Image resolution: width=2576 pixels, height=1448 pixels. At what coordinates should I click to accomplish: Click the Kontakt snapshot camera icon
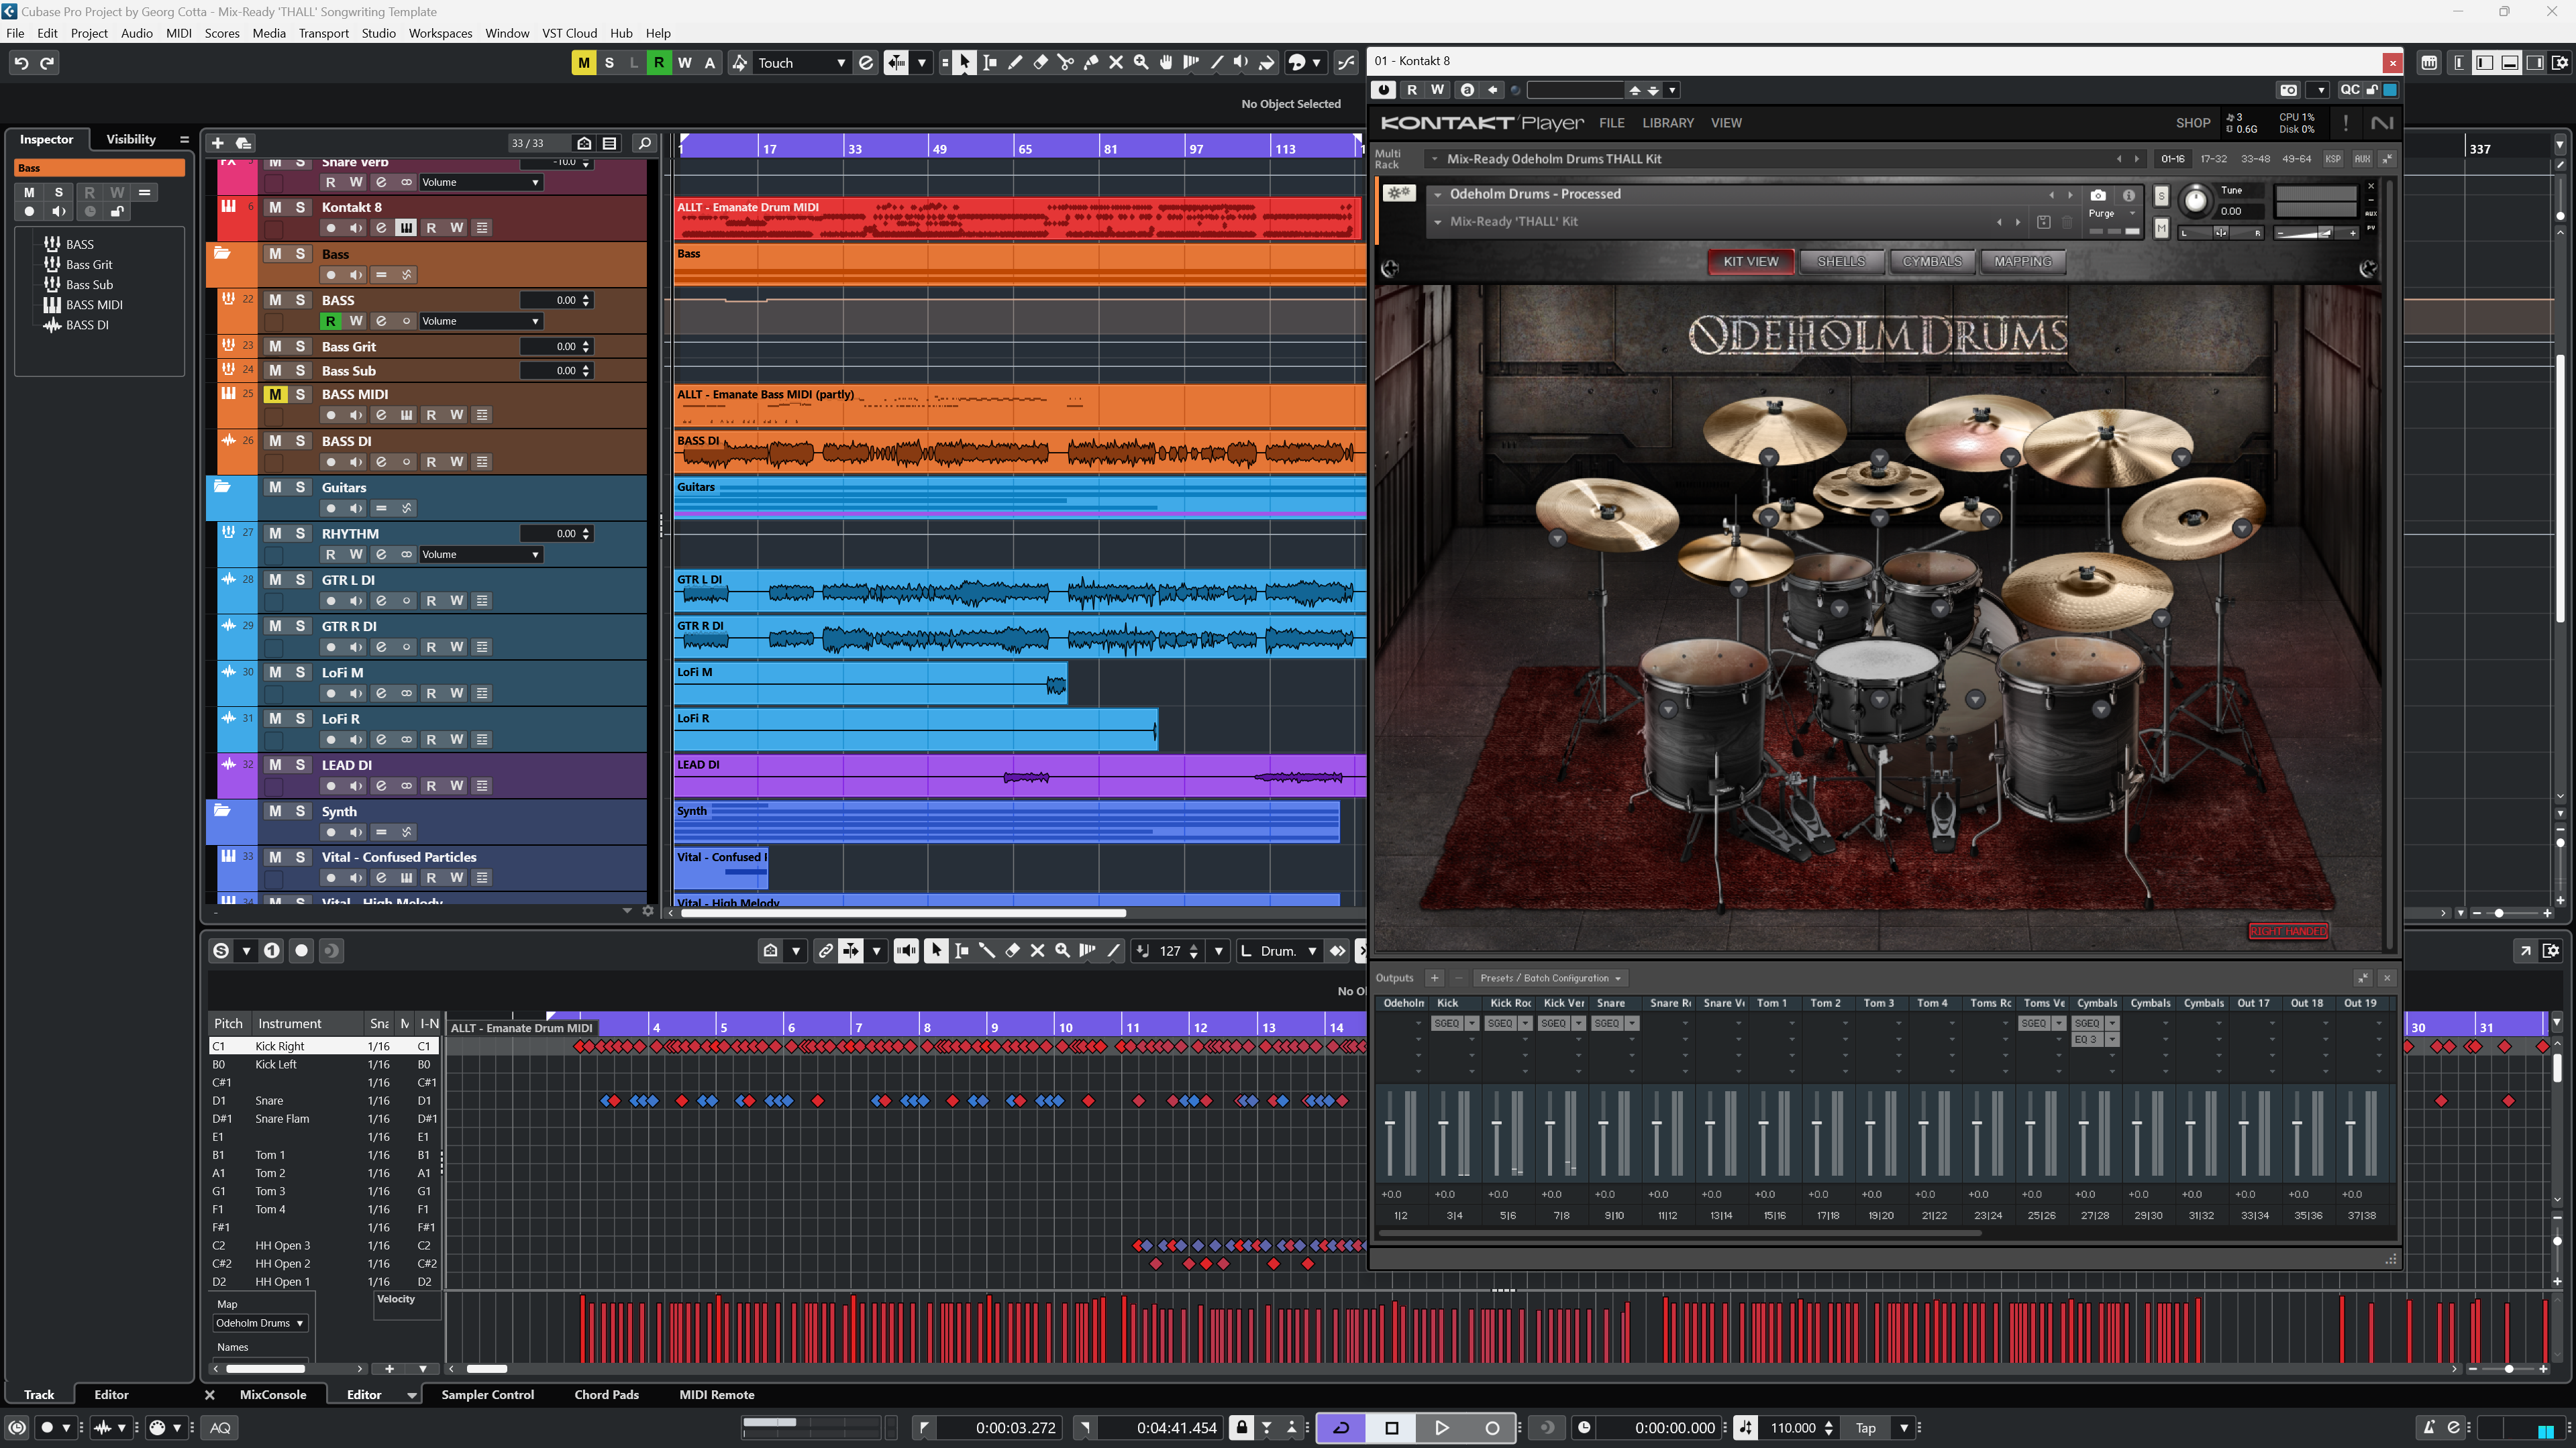[x=2098, y=195]
